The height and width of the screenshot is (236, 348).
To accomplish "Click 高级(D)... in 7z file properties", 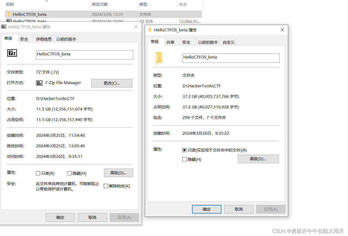I will [x=118, y=173].
